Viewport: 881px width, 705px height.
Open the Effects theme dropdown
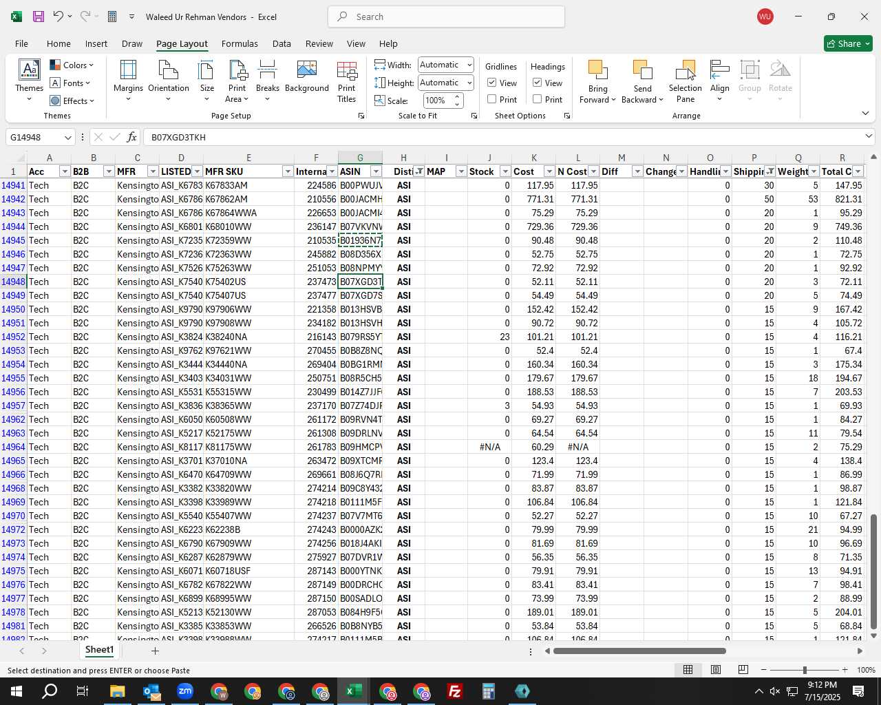(x=72, y=101)
